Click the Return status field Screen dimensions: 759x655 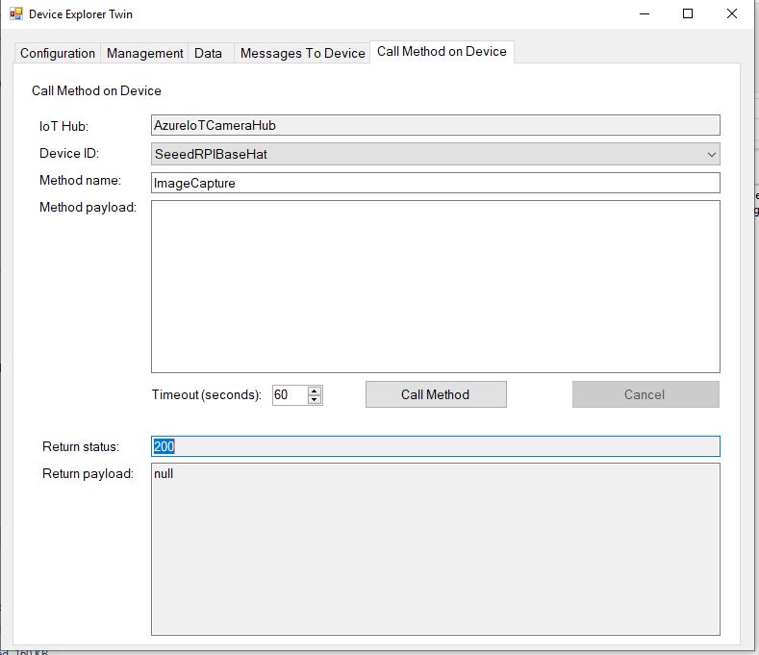pyautogui.click(x=435, y=446)
